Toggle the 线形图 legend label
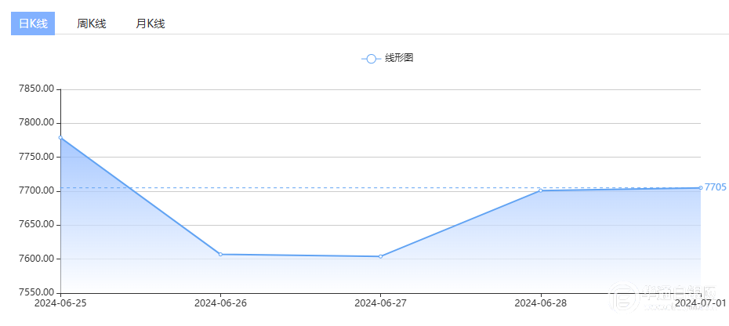729x326 pixels. (399, 59)
